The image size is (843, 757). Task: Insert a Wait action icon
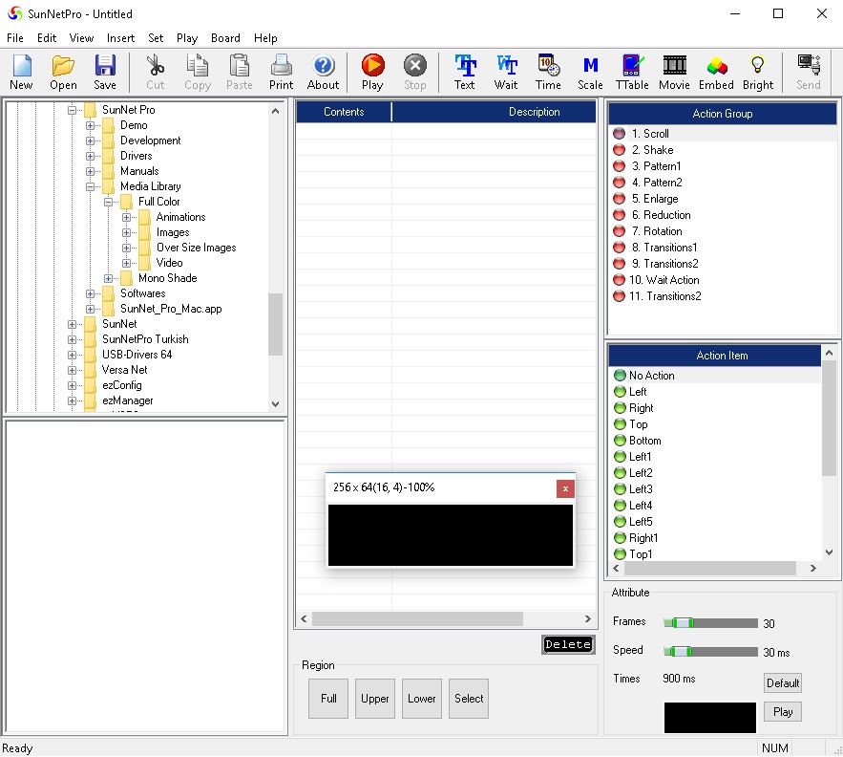(x=506, y=72)
